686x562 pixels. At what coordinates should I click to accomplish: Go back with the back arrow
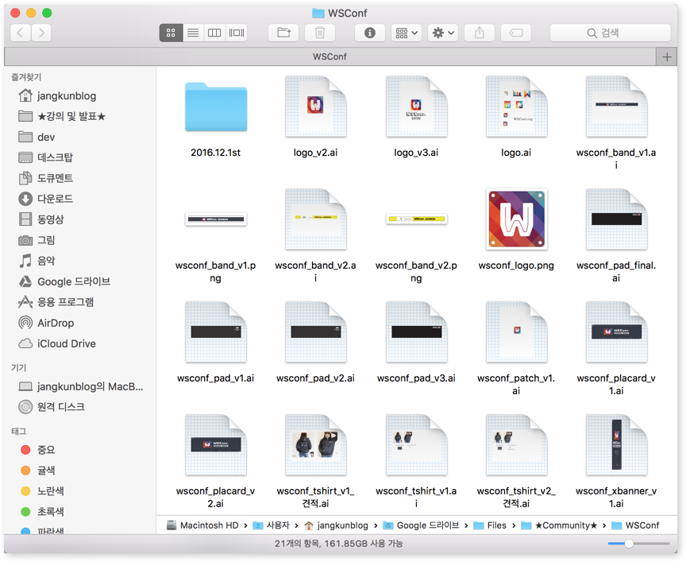(21, 33)
